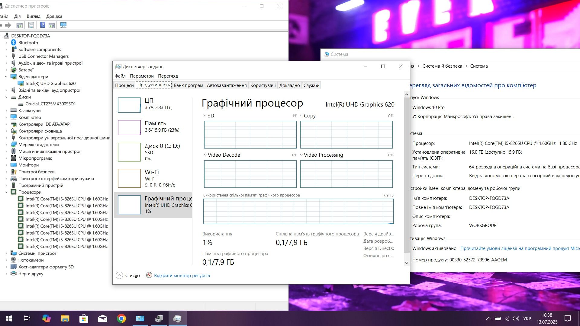Screen dimensions: 580x326
Task: Select the Wi-Fi performance panel
Action: pyautogui.click(x=153, y=178)
